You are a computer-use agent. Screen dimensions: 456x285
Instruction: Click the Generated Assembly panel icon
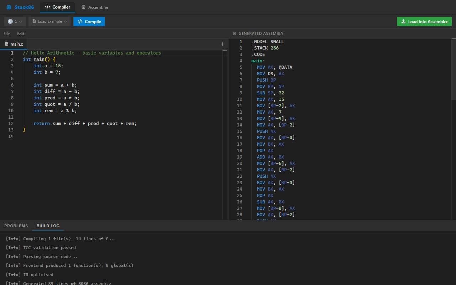tap(234, 33)
